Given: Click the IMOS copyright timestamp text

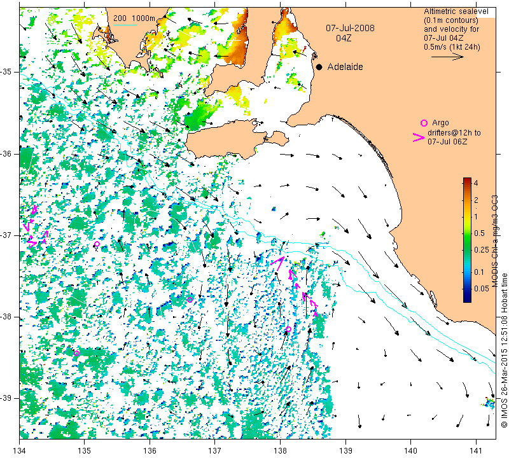Looking at the screenshot, I should pos(504,350).
